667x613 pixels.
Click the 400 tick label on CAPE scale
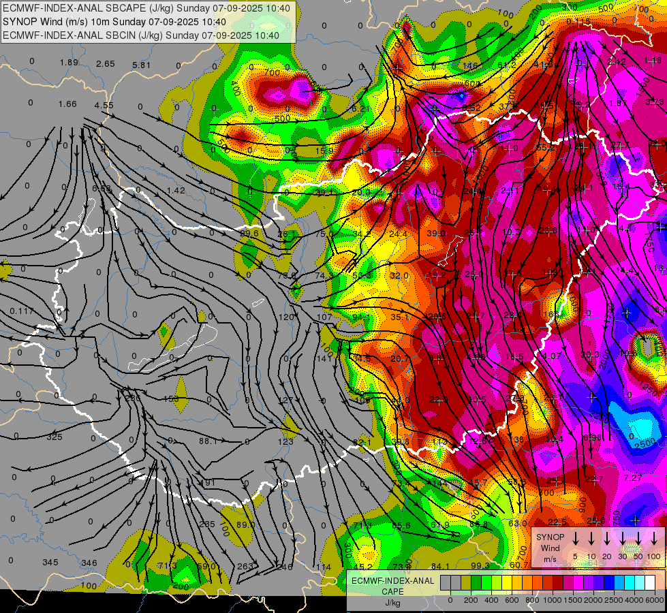coord(491,600)
